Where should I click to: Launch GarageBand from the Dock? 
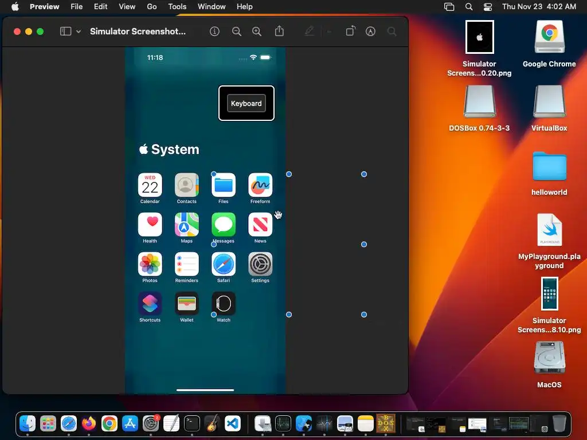pos(212,423)
